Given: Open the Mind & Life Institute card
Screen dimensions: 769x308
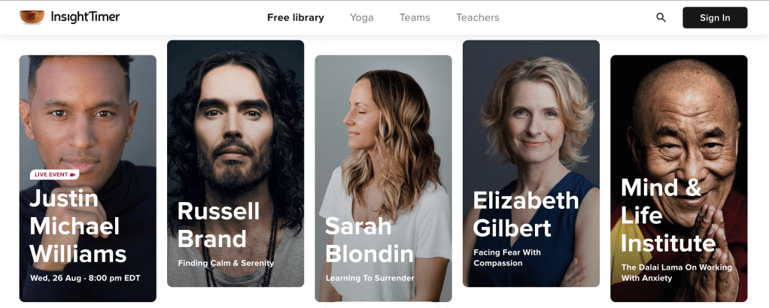Looking at the screenshot, I should pyautogui.click(x=679, y=178).
